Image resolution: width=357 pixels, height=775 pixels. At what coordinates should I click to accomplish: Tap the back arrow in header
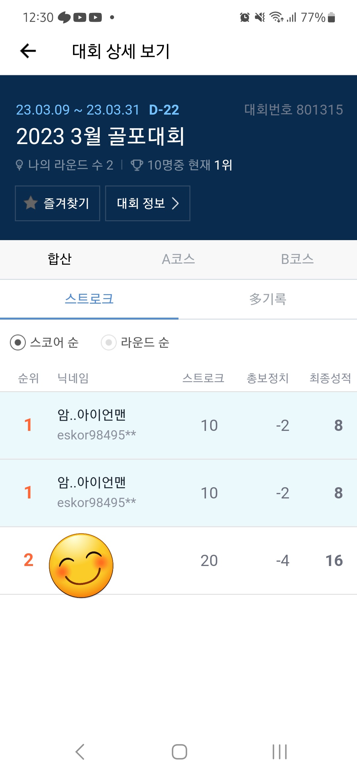[28, 51]
